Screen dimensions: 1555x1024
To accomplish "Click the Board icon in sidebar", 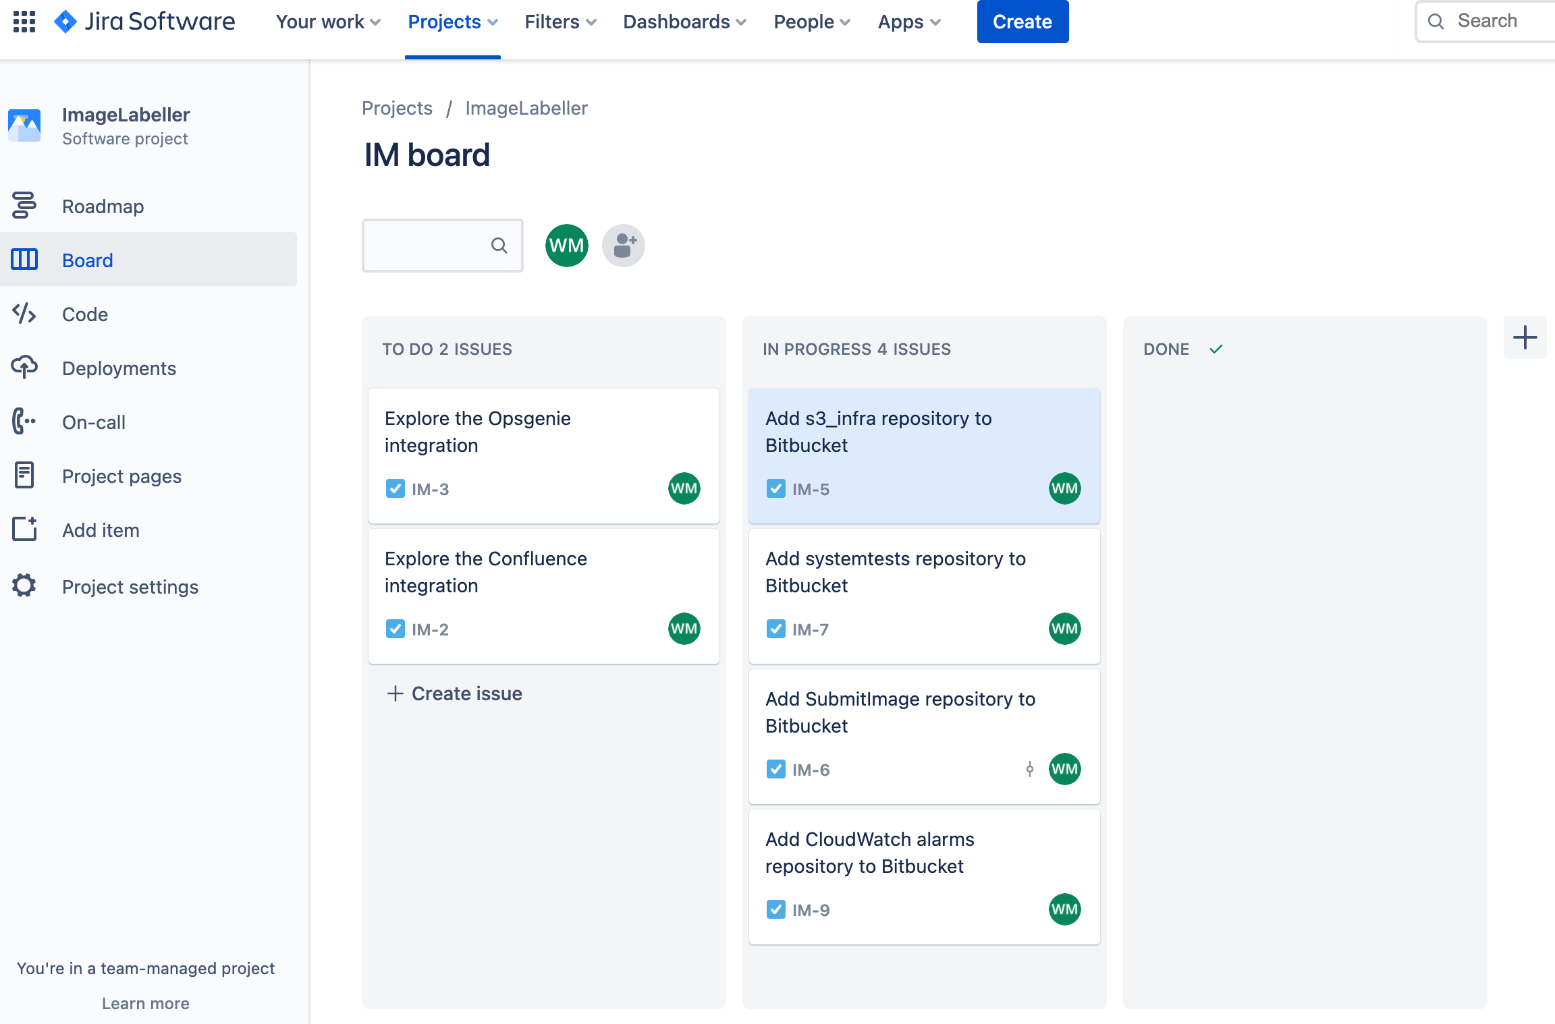I will (x=24, y=260).
